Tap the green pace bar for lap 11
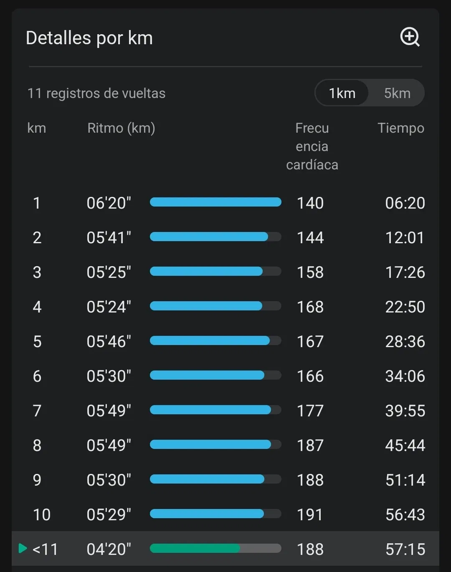 click(x=215, y=548)
